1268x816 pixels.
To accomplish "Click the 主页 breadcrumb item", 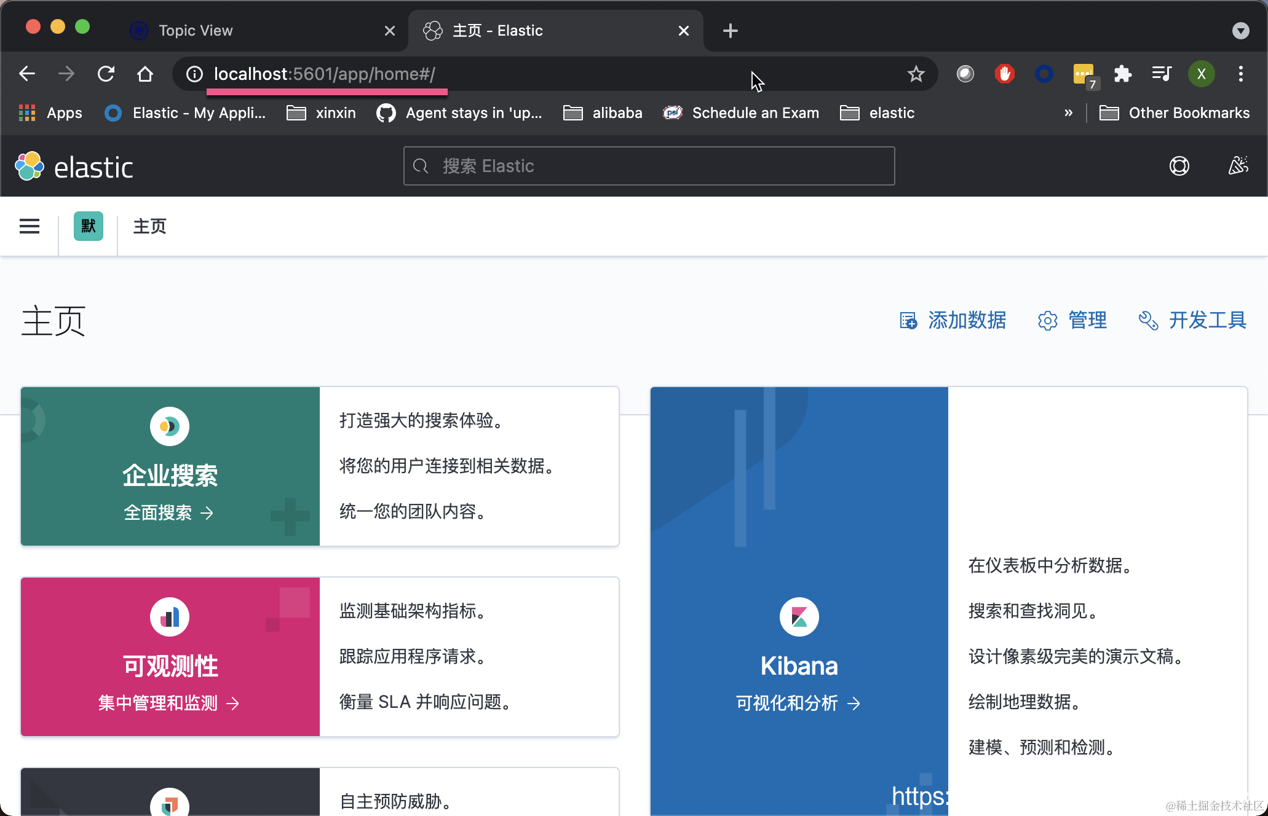I will point(150,226).
